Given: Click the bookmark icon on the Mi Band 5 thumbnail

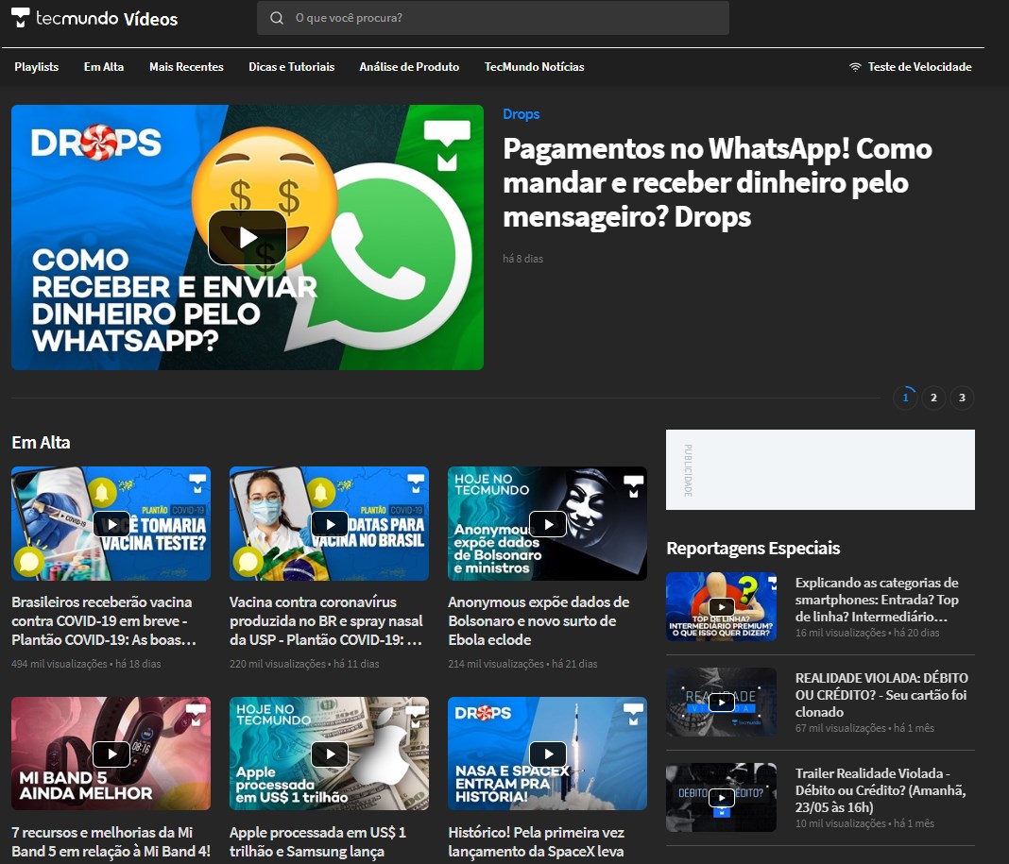Looking at the screenshot, I should (x=194, y=715).
